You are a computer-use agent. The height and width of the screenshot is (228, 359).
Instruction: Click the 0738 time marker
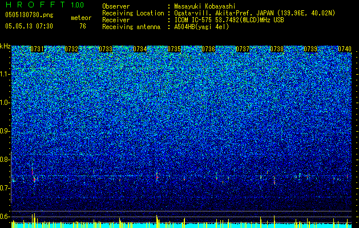(277, 49)
